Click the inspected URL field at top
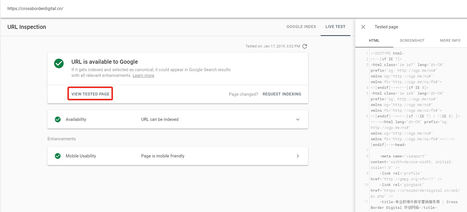The height and width of the screenshot is (212, 467). (x=35, y=9)
